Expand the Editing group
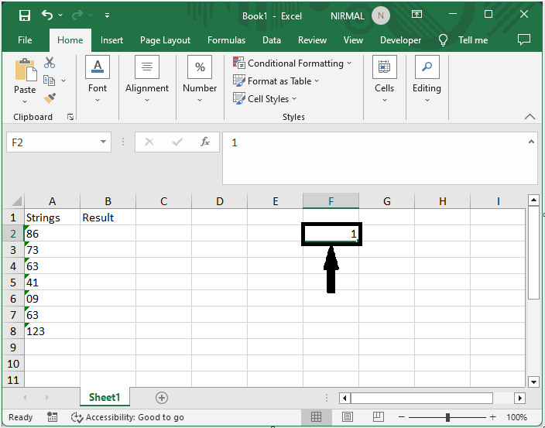 (x=427, y=80)
